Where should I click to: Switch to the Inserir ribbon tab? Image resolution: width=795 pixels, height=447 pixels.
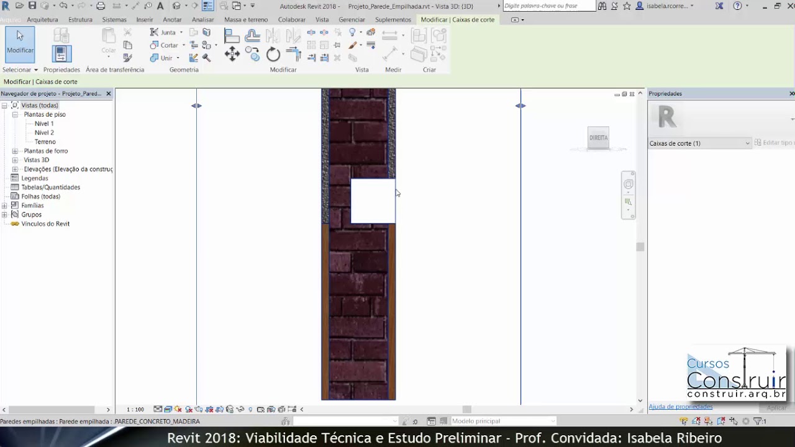click(x=145, y=20)
